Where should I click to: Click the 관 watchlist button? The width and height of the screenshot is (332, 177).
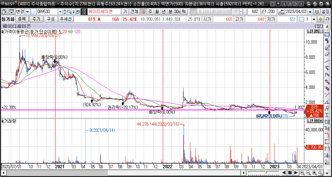coord(78,12)
